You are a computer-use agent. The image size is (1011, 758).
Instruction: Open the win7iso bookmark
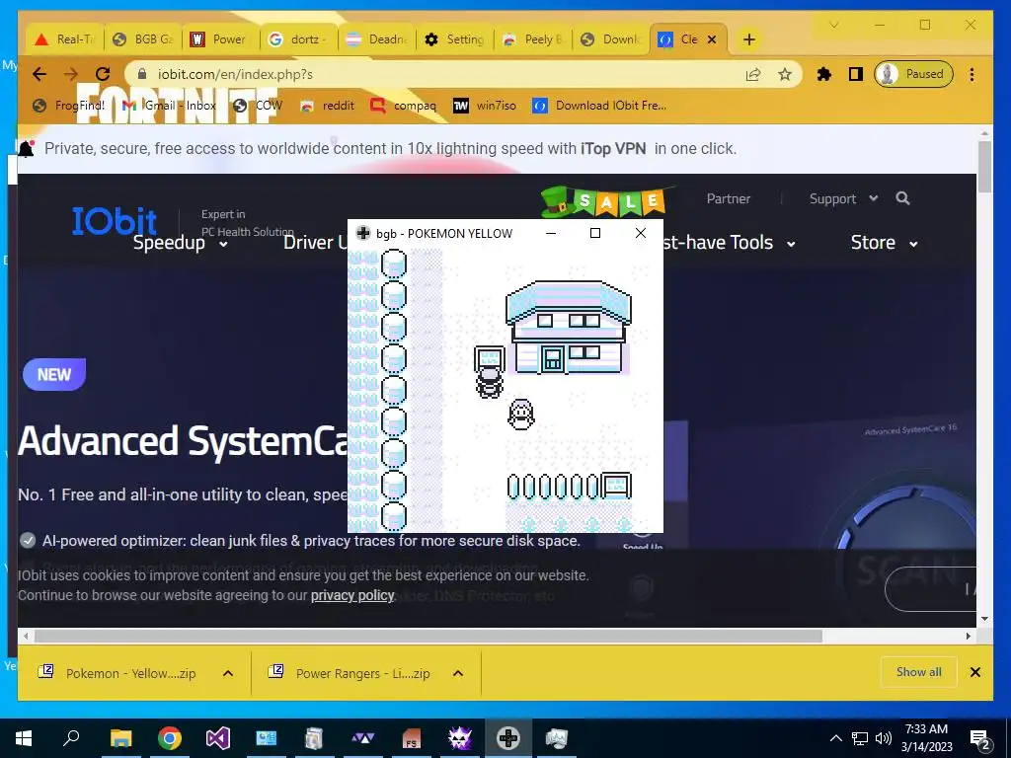484,105
